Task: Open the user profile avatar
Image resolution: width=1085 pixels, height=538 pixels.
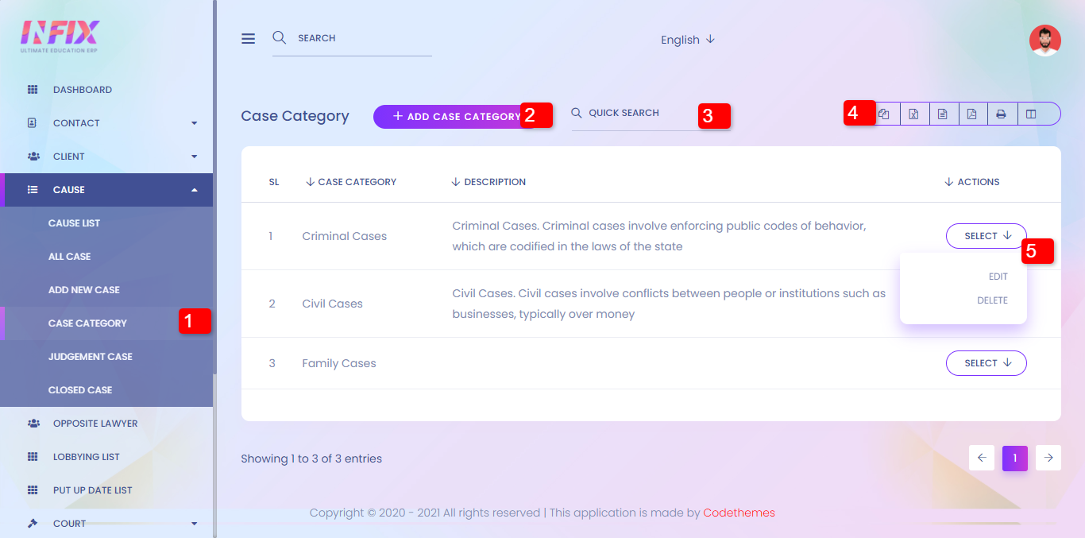Action: 1044,41
